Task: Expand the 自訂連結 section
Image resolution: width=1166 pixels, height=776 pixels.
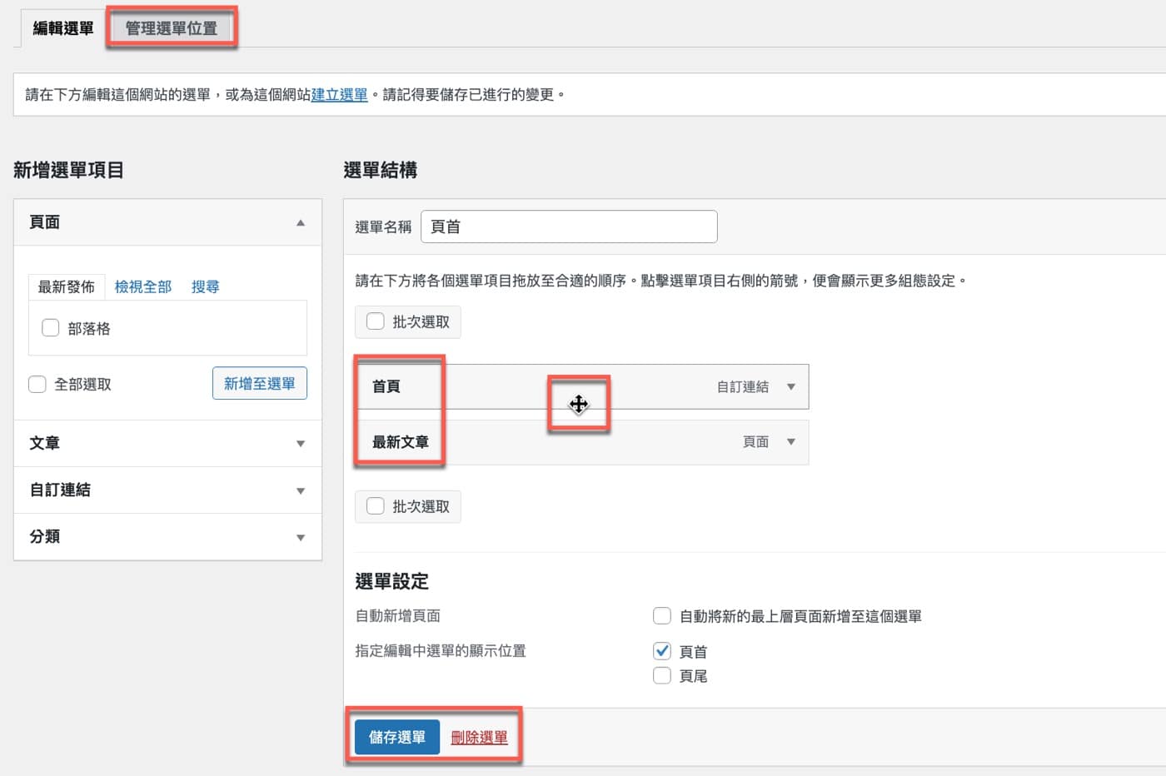Action: 167,490
